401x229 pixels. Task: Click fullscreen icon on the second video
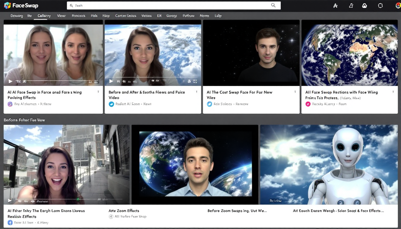pyautogui.click(x=195, y=81)
